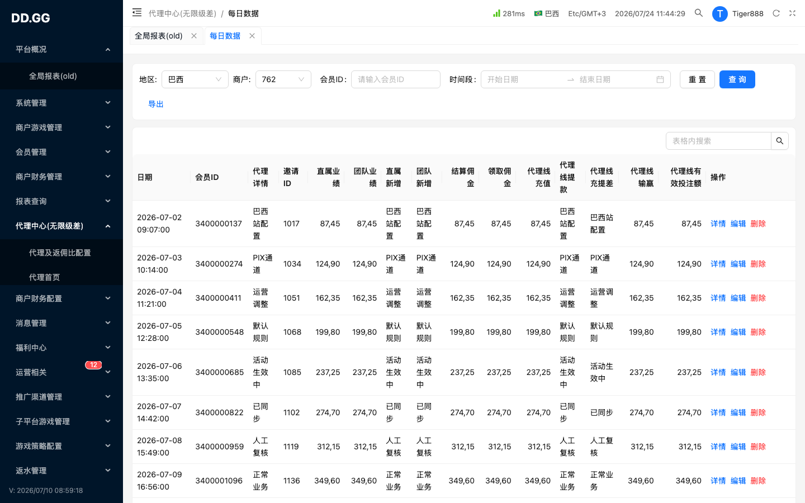Screen dimensions: 805x503
Task: Expand the 系统管理 sidebar menu
Action: [61, 103]
